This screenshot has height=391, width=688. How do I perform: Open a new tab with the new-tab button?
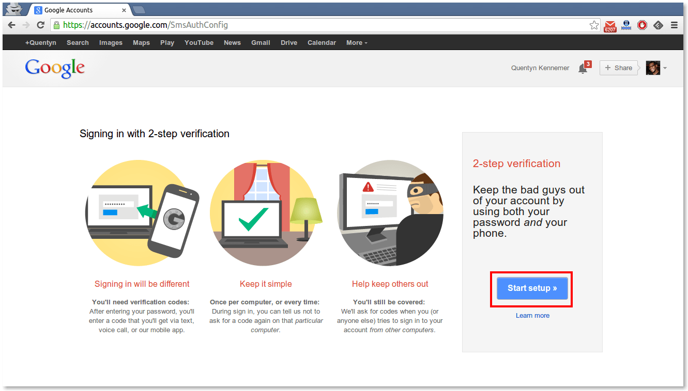coord(139,10)
